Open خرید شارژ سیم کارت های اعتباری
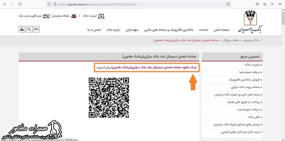This screenshot has height=141, width=285. (x=241, y=132)
